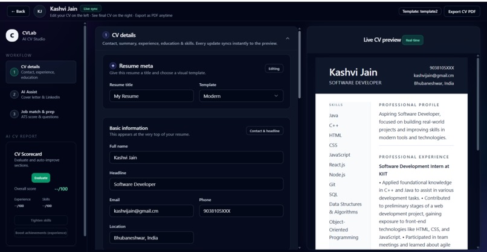
Task: Open the Template dropdown showing Modern
Action: (x=241, y=96)
